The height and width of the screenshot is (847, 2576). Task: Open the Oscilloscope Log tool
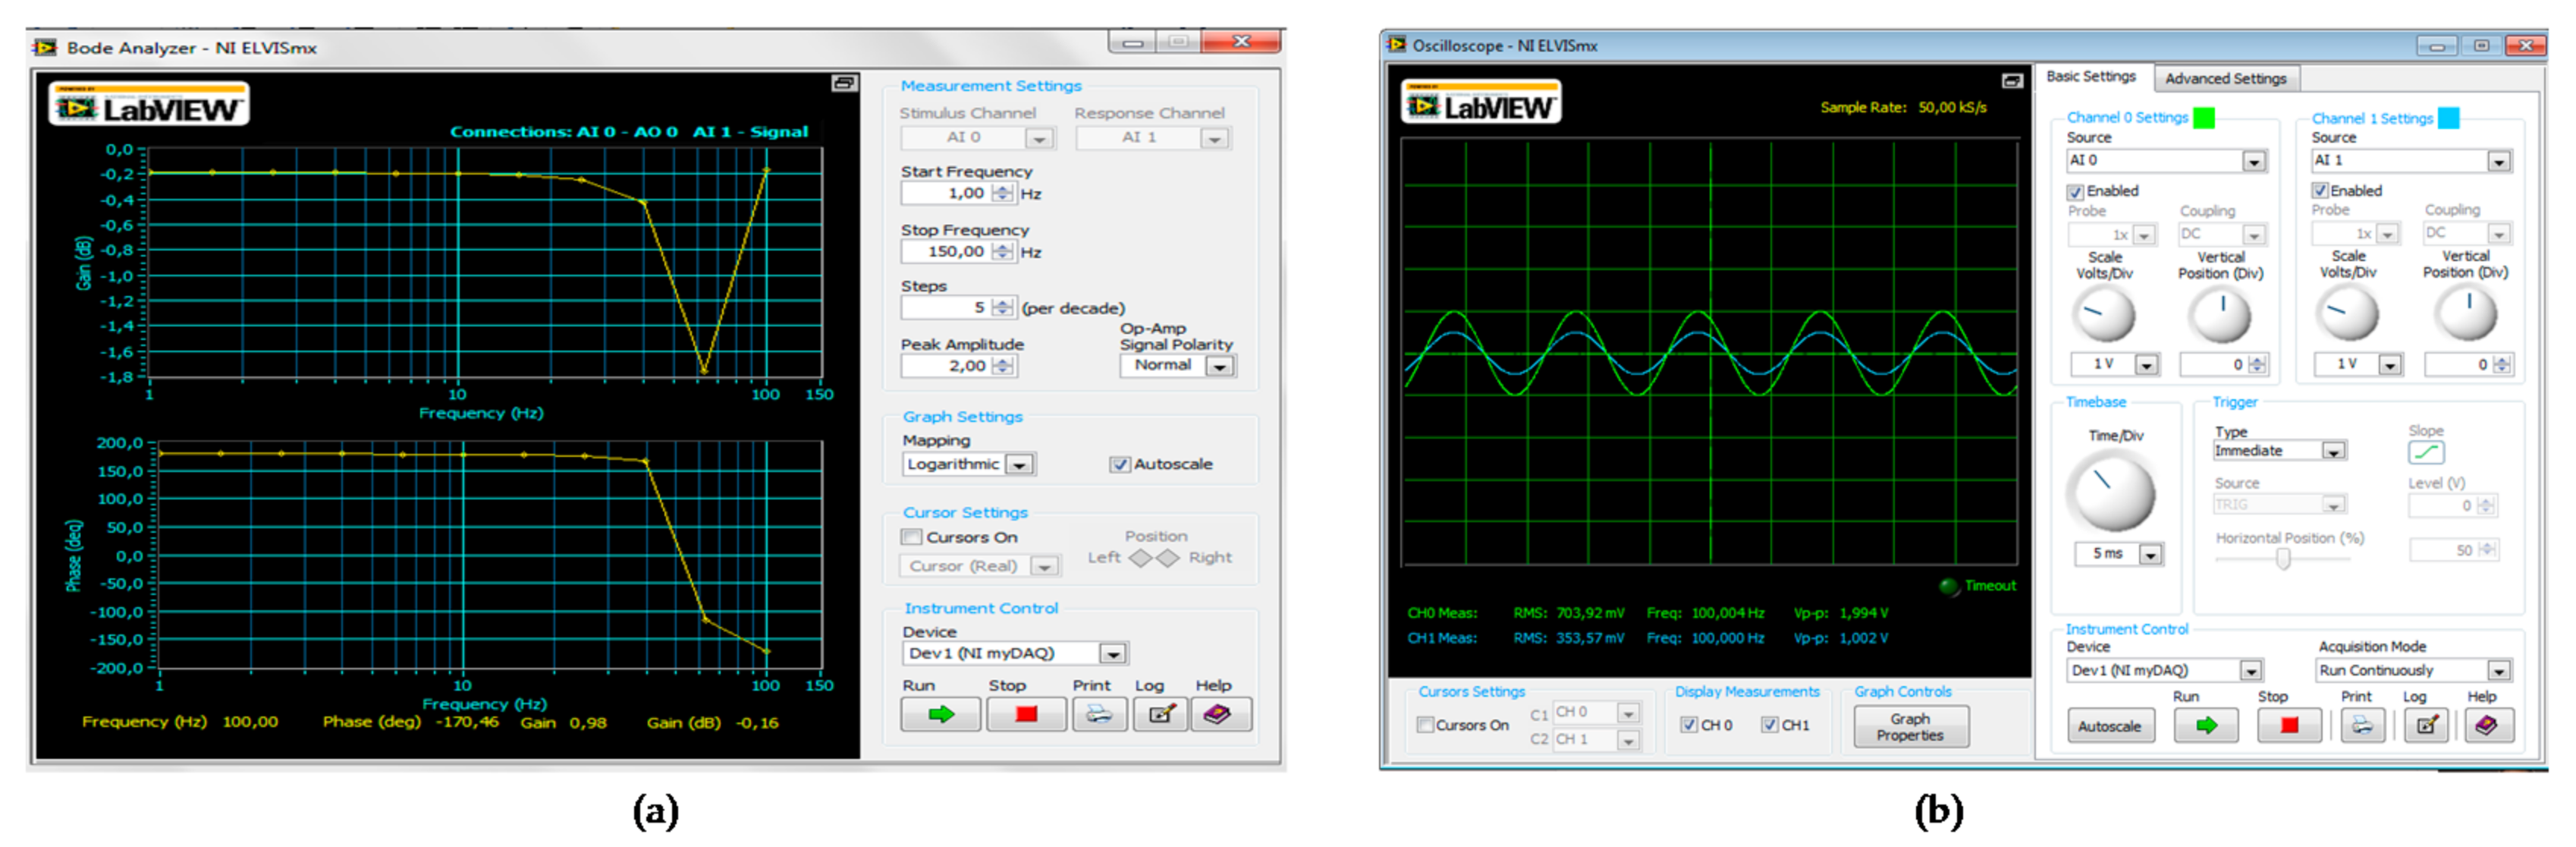tap(2427, 725)
